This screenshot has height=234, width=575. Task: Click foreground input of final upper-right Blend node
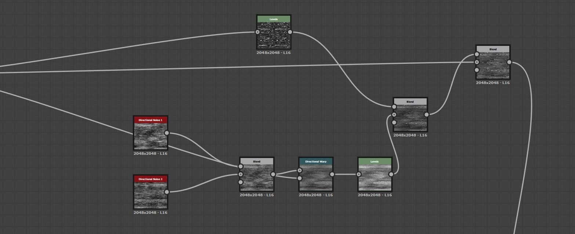(x=477, y=54)
